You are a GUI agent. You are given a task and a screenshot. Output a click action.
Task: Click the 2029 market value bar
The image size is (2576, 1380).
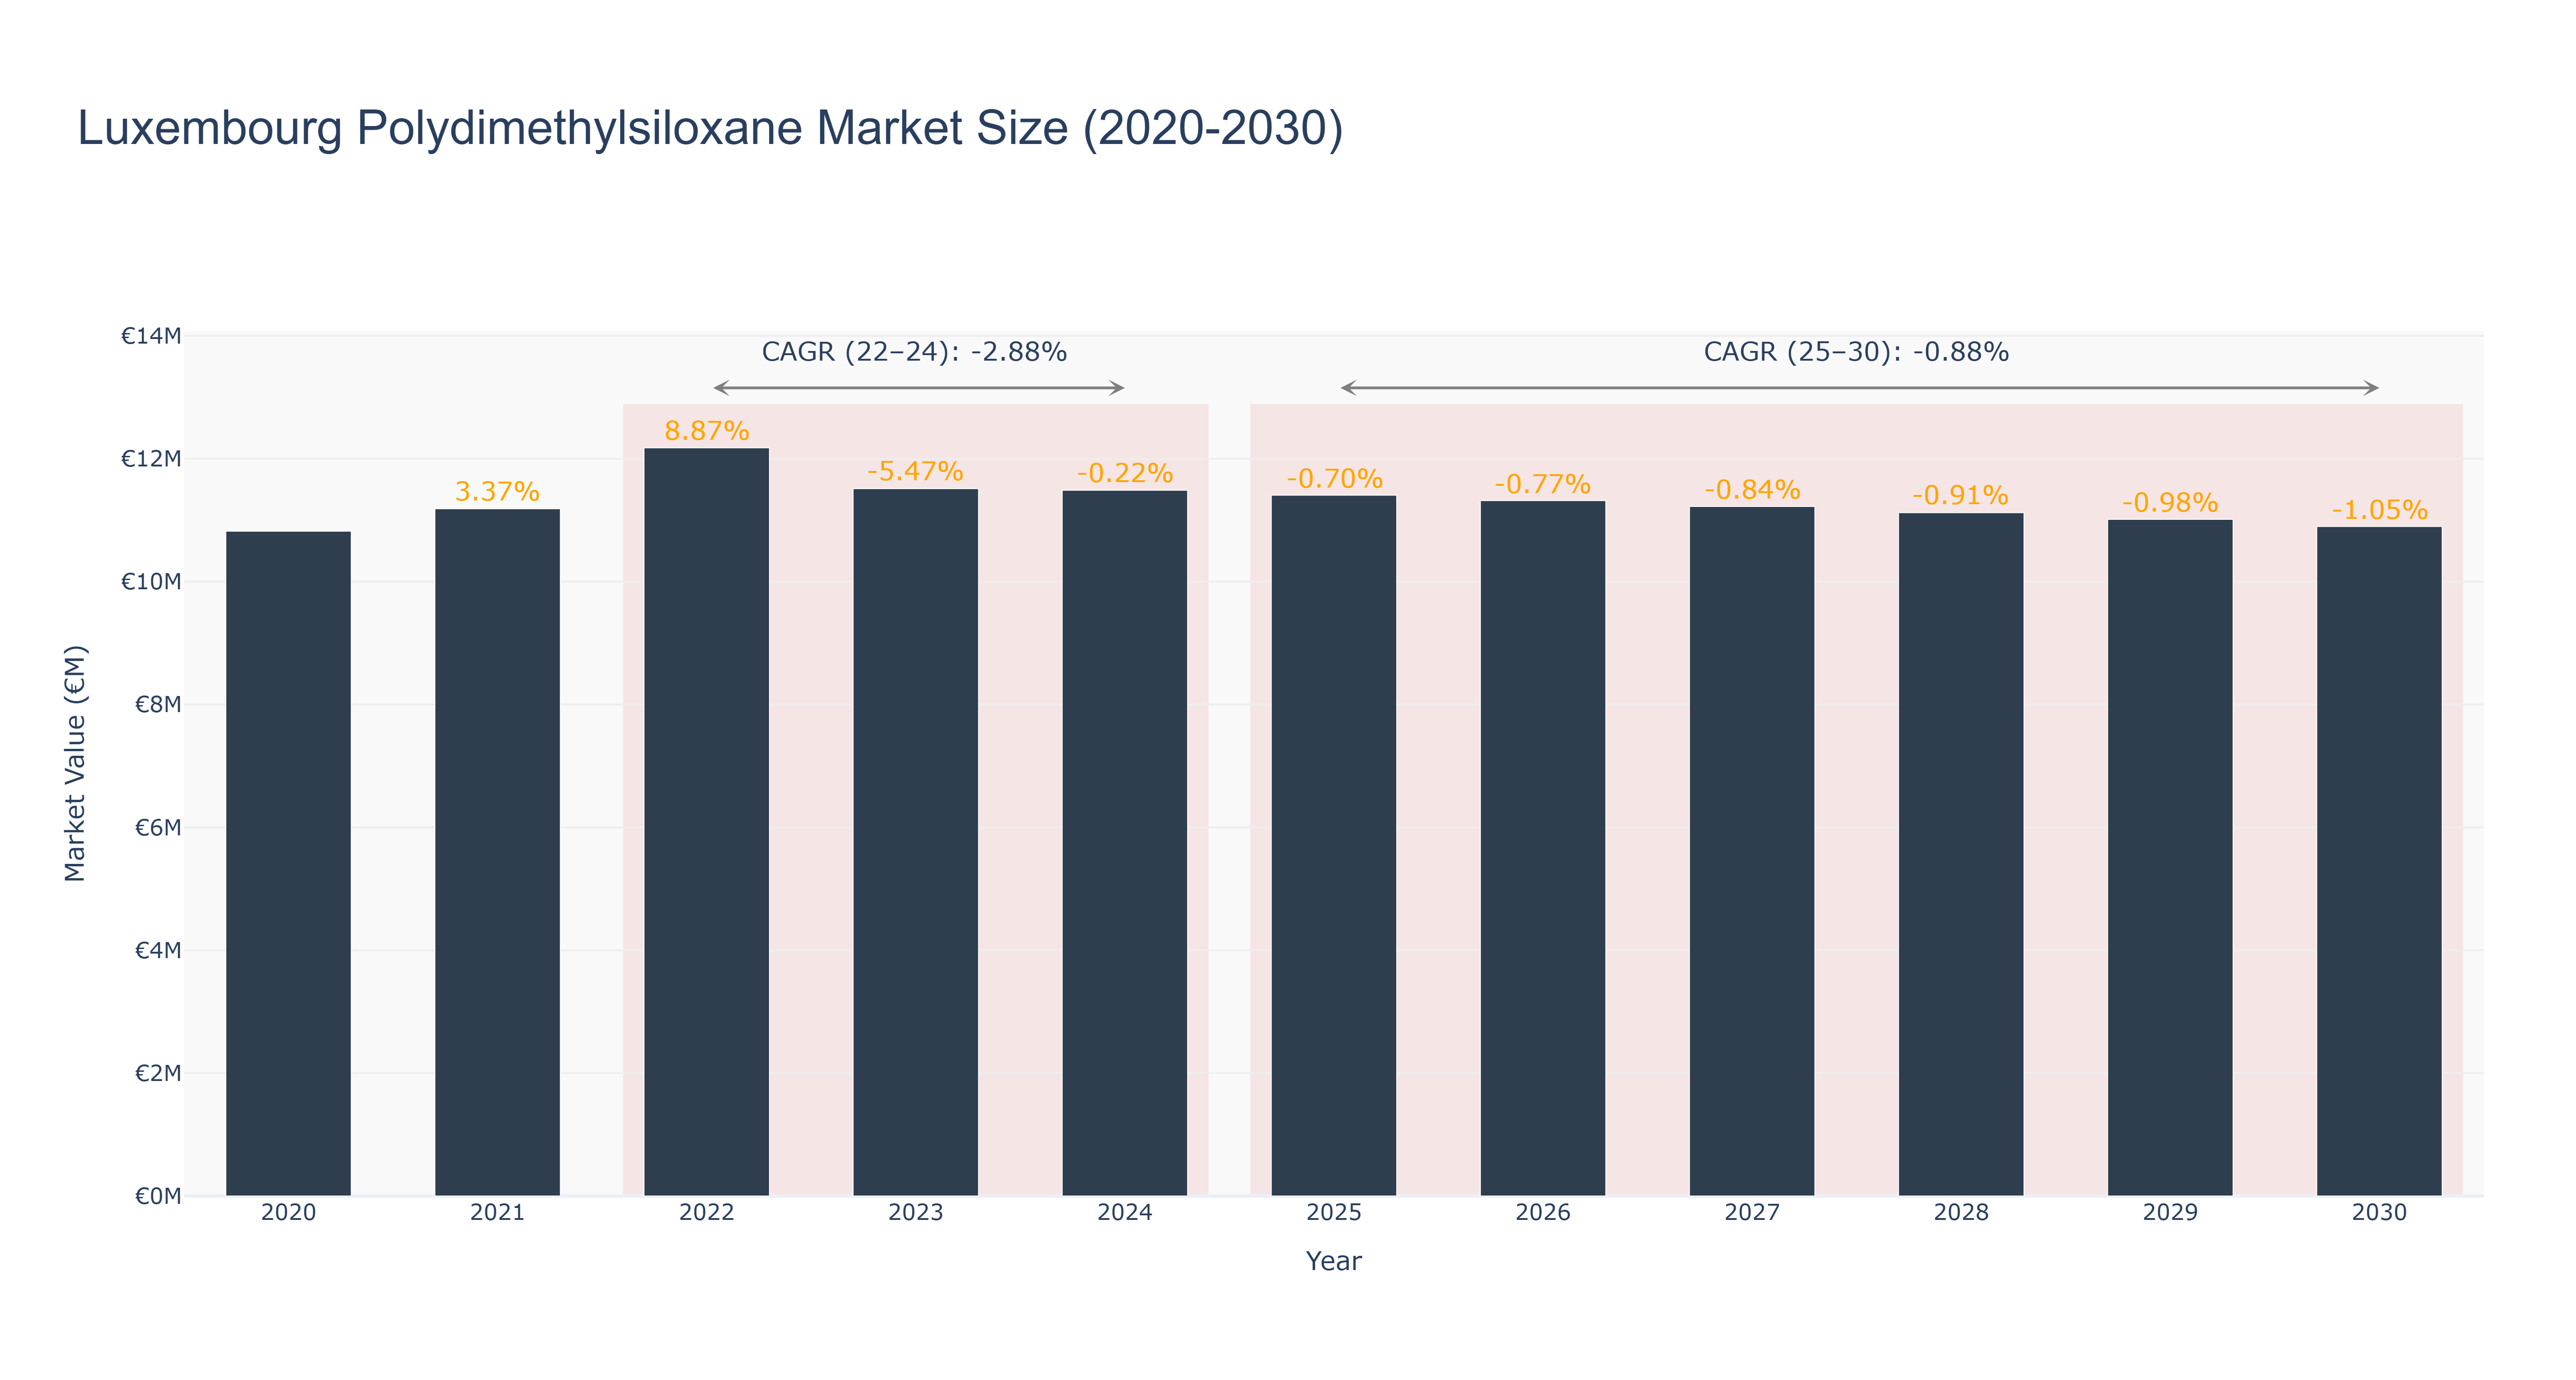2169,858
